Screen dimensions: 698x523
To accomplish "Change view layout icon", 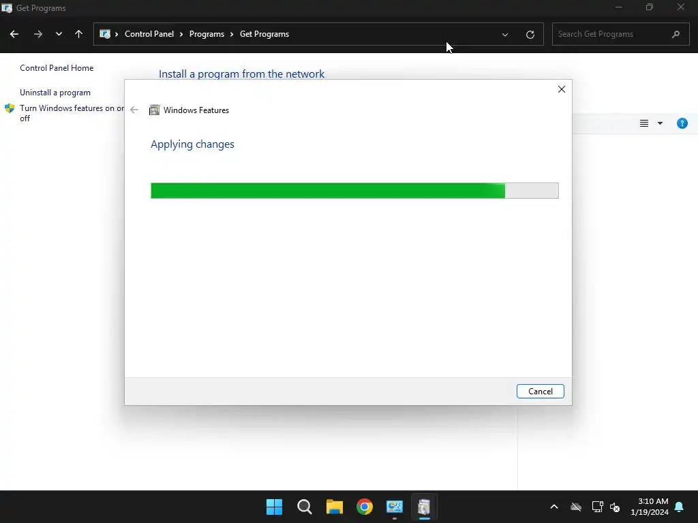I will tap(643, 123).
